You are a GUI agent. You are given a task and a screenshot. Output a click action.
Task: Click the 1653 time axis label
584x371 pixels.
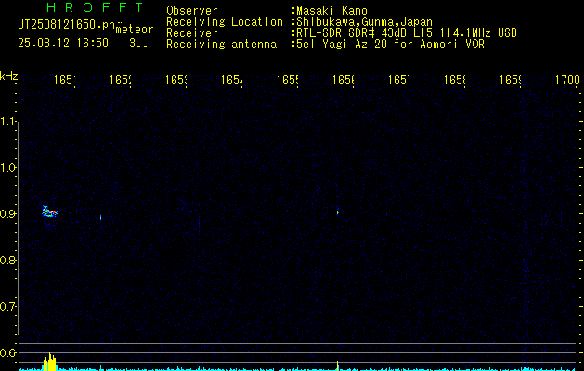pos(176,80)
